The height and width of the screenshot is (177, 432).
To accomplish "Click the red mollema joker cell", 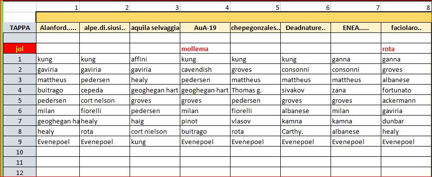I will coord(205,49).
